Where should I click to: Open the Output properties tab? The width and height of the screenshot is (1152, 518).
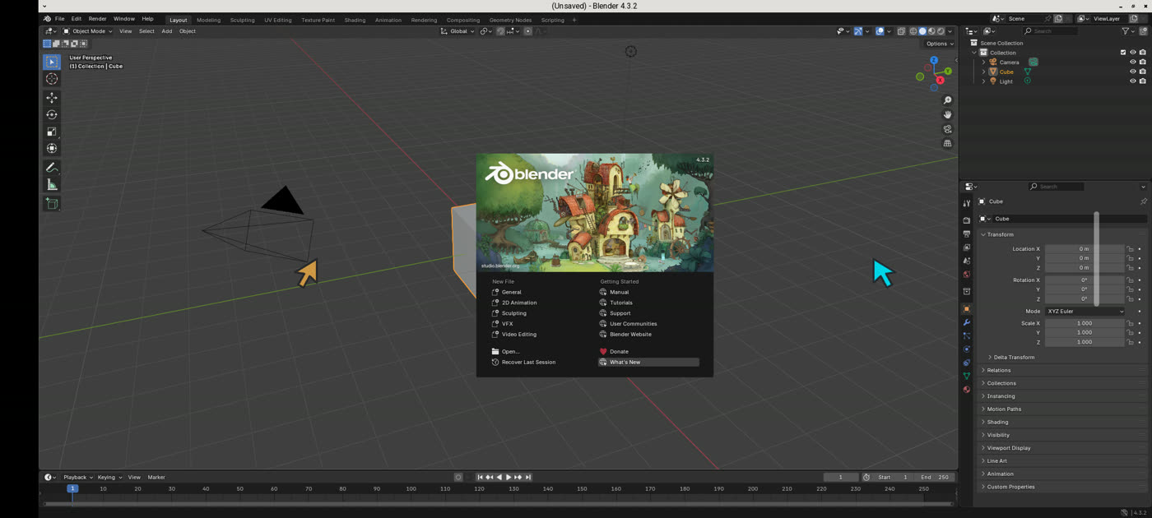(967, 234)
